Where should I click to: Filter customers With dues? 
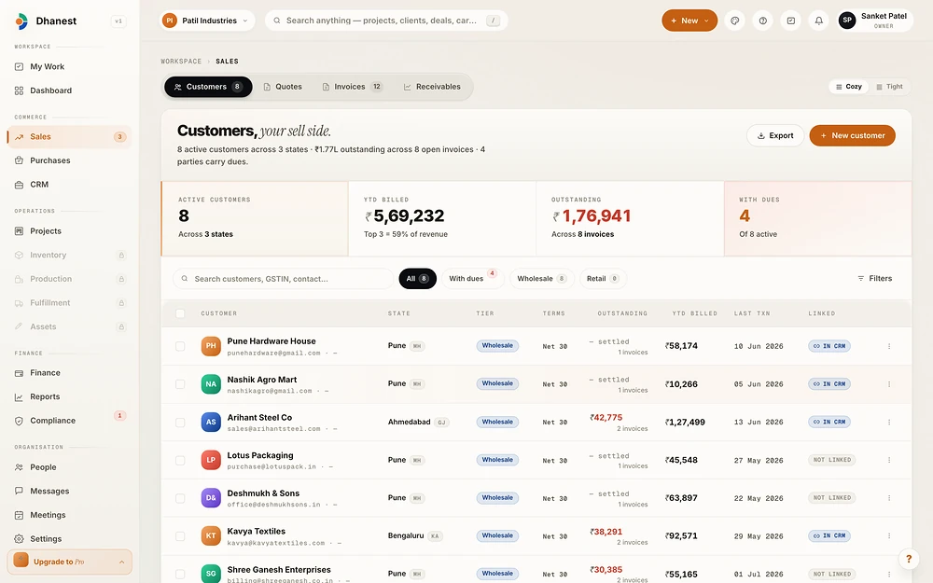click(x=472, y=278)
